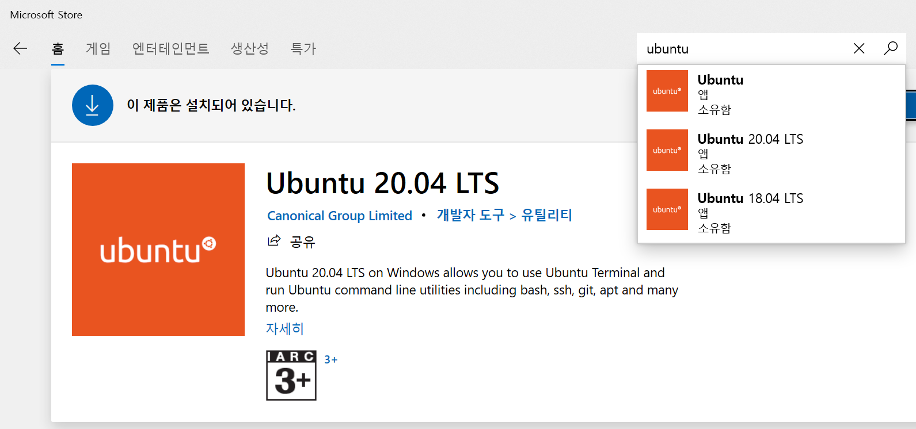
Task: Go back with the left arrow icon
Action: tap(20, 49)
